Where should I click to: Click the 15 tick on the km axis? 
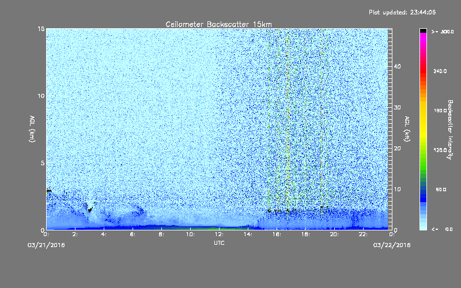41,29
